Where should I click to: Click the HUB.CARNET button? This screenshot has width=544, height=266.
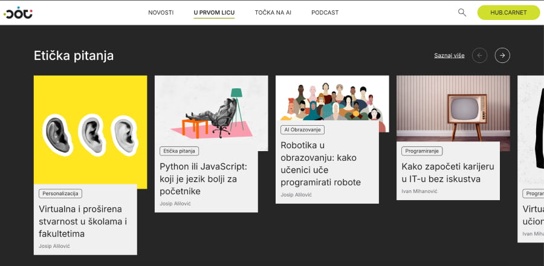[x=508, y=13]
